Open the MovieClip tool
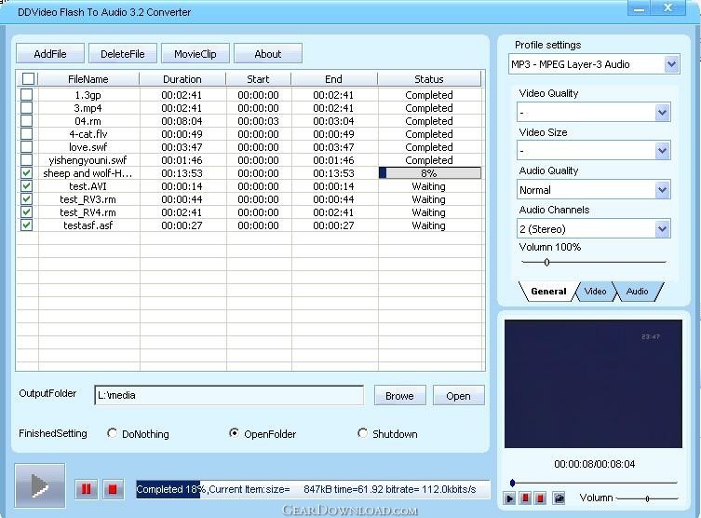The height and width of the screenshot is (518, 701). click(x=195, y=54)
